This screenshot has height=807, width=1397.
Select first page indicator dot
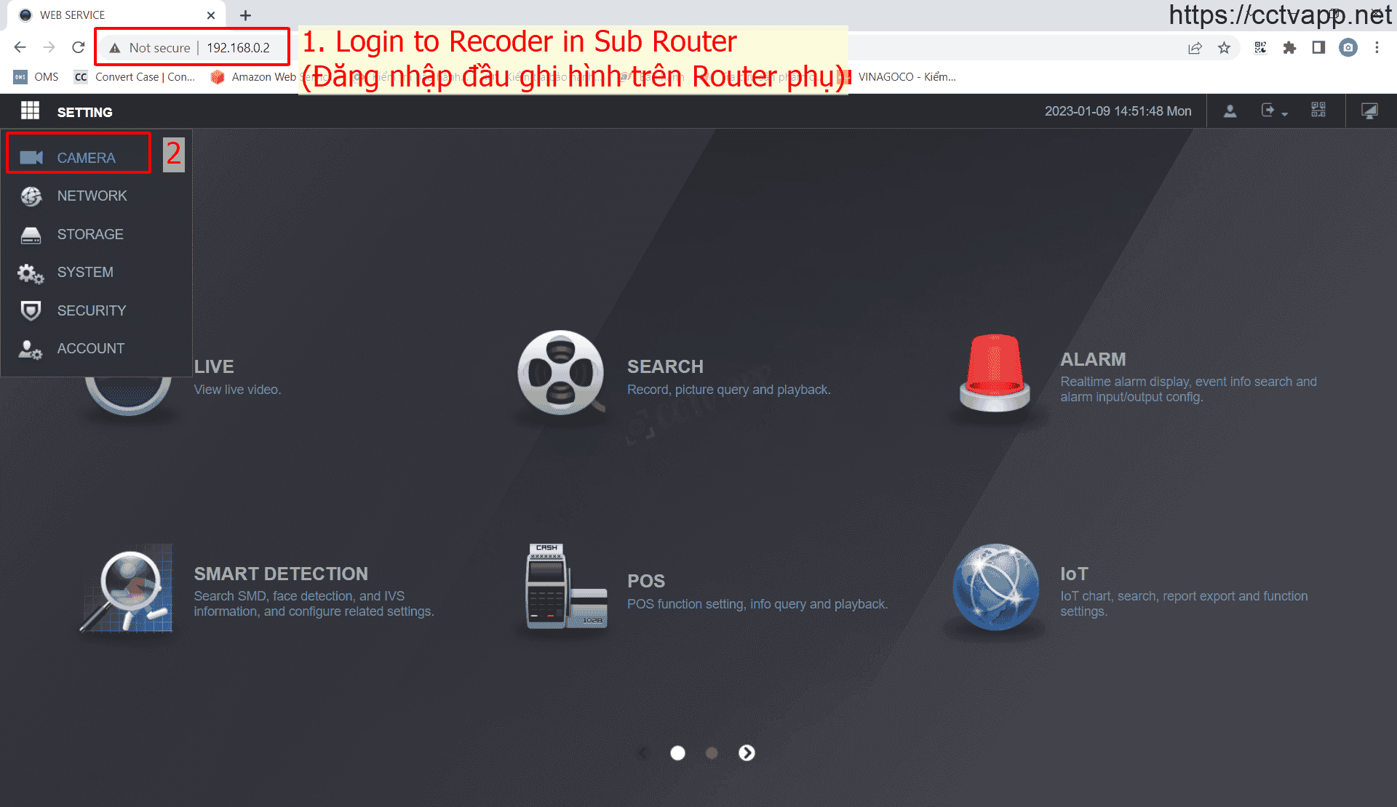[x=677, y=753]
